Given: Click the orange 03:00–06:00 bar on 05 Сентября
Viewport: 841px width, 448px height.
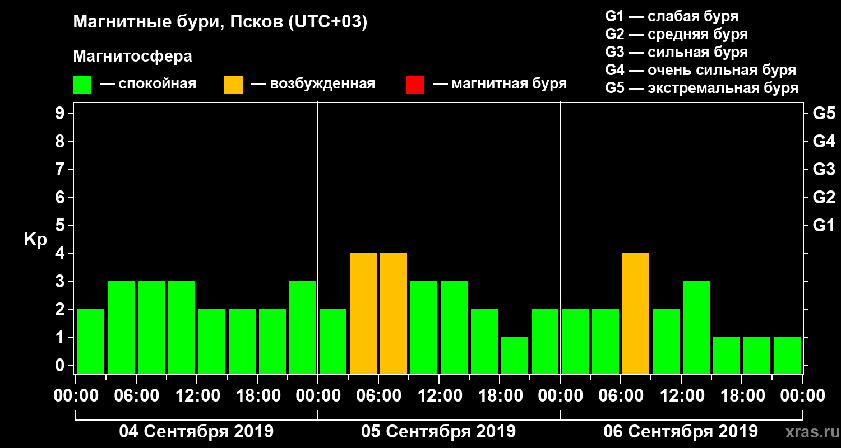Looking at the screenshot, I should [x=363, y=313].
